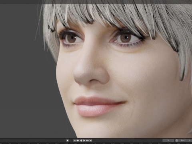Play the animation forward
This screenshot has width=192, height=144.
point(84,140)
